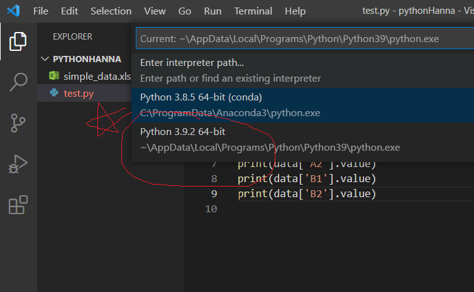Screen dimensions: 474x292
Task: Open the File menu
Action: click(40, 11)
